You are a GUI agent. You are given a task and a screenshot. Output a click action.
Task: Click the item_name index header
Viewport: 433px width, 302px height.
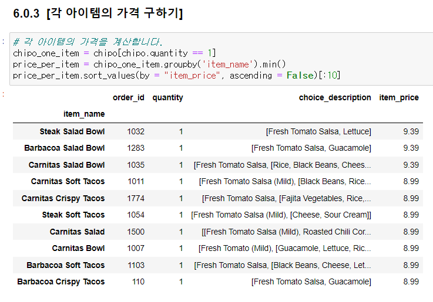click(84, 114)
